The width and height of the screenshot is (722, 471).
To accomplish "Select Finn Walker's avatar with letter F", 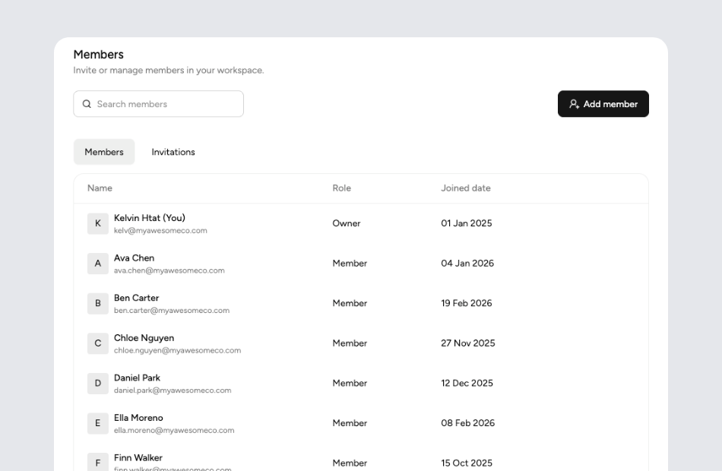I will (97, 463).
